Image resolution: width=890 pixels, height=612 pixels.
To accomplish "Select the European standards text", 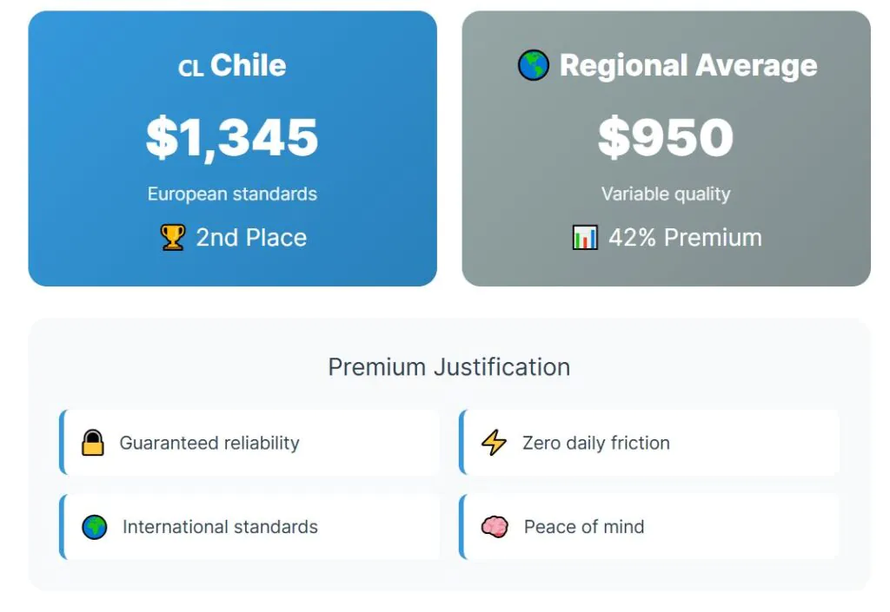I will (232, 194).
